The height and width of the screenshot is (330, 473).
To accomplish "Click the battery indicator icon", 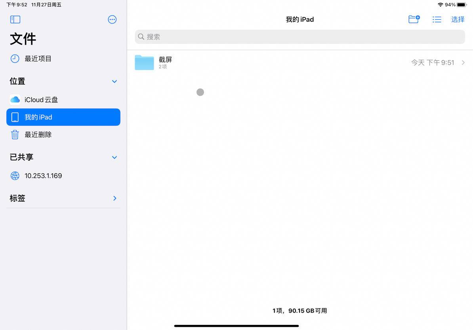I will (462, 4).
